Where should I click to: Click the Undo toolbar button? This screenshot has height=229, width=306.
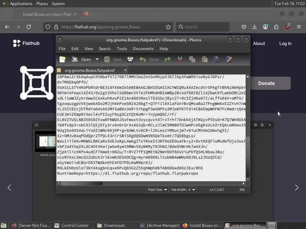[149, 59]
